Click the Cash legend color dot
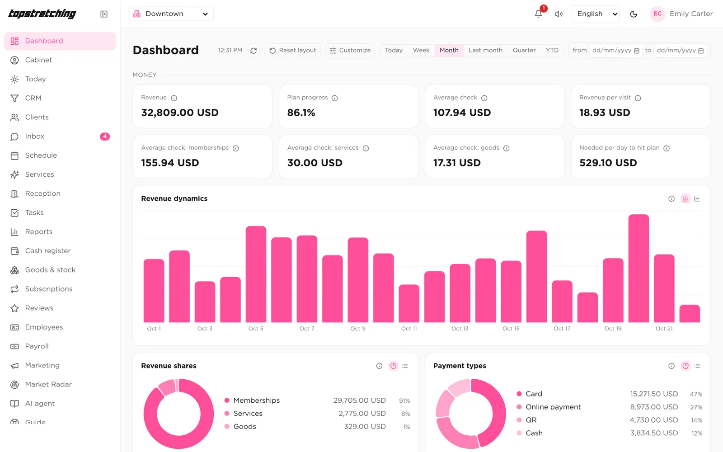This screenshot has width=723, height=452. 519,433
